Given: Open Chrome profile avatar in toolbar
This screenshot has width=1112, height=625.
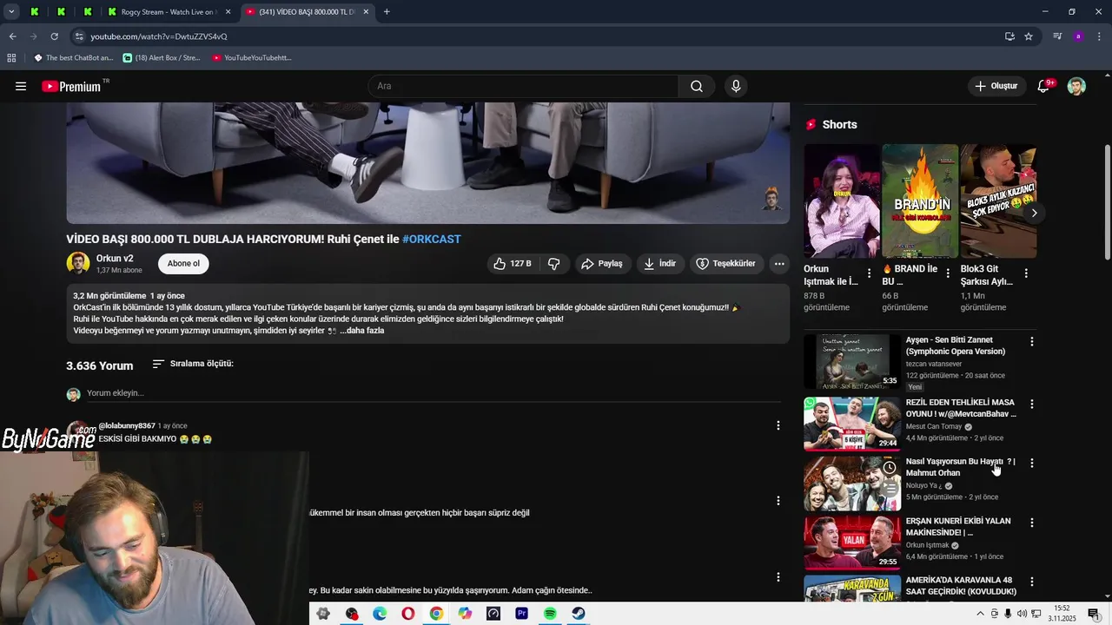Looking at the screenshot, I should click(x=1078, y=36).
